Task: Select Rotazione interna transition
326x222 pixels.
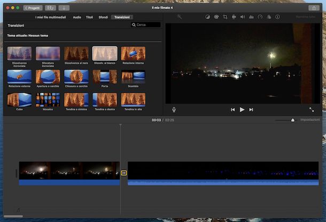Action: (x=133, y=53)
